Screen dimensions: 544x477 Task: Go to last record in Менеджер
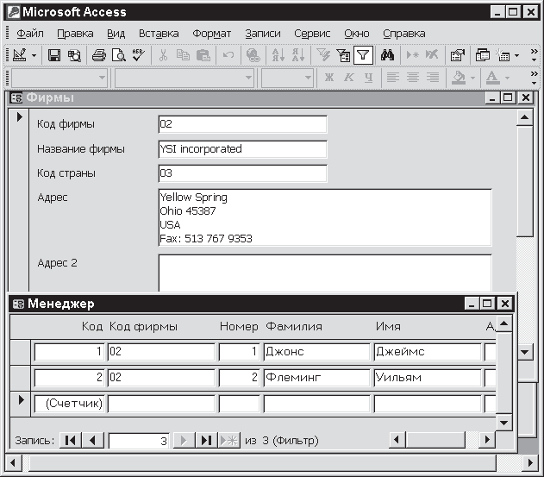206,440
